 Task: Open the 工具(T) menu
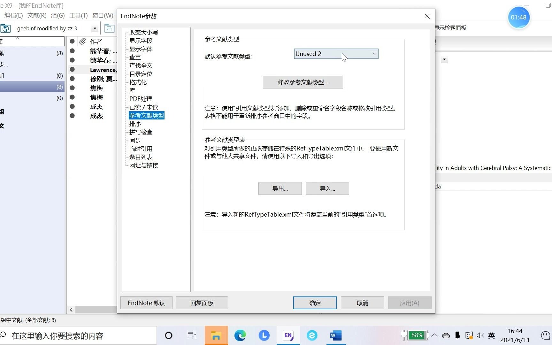(x=79, y=15)
